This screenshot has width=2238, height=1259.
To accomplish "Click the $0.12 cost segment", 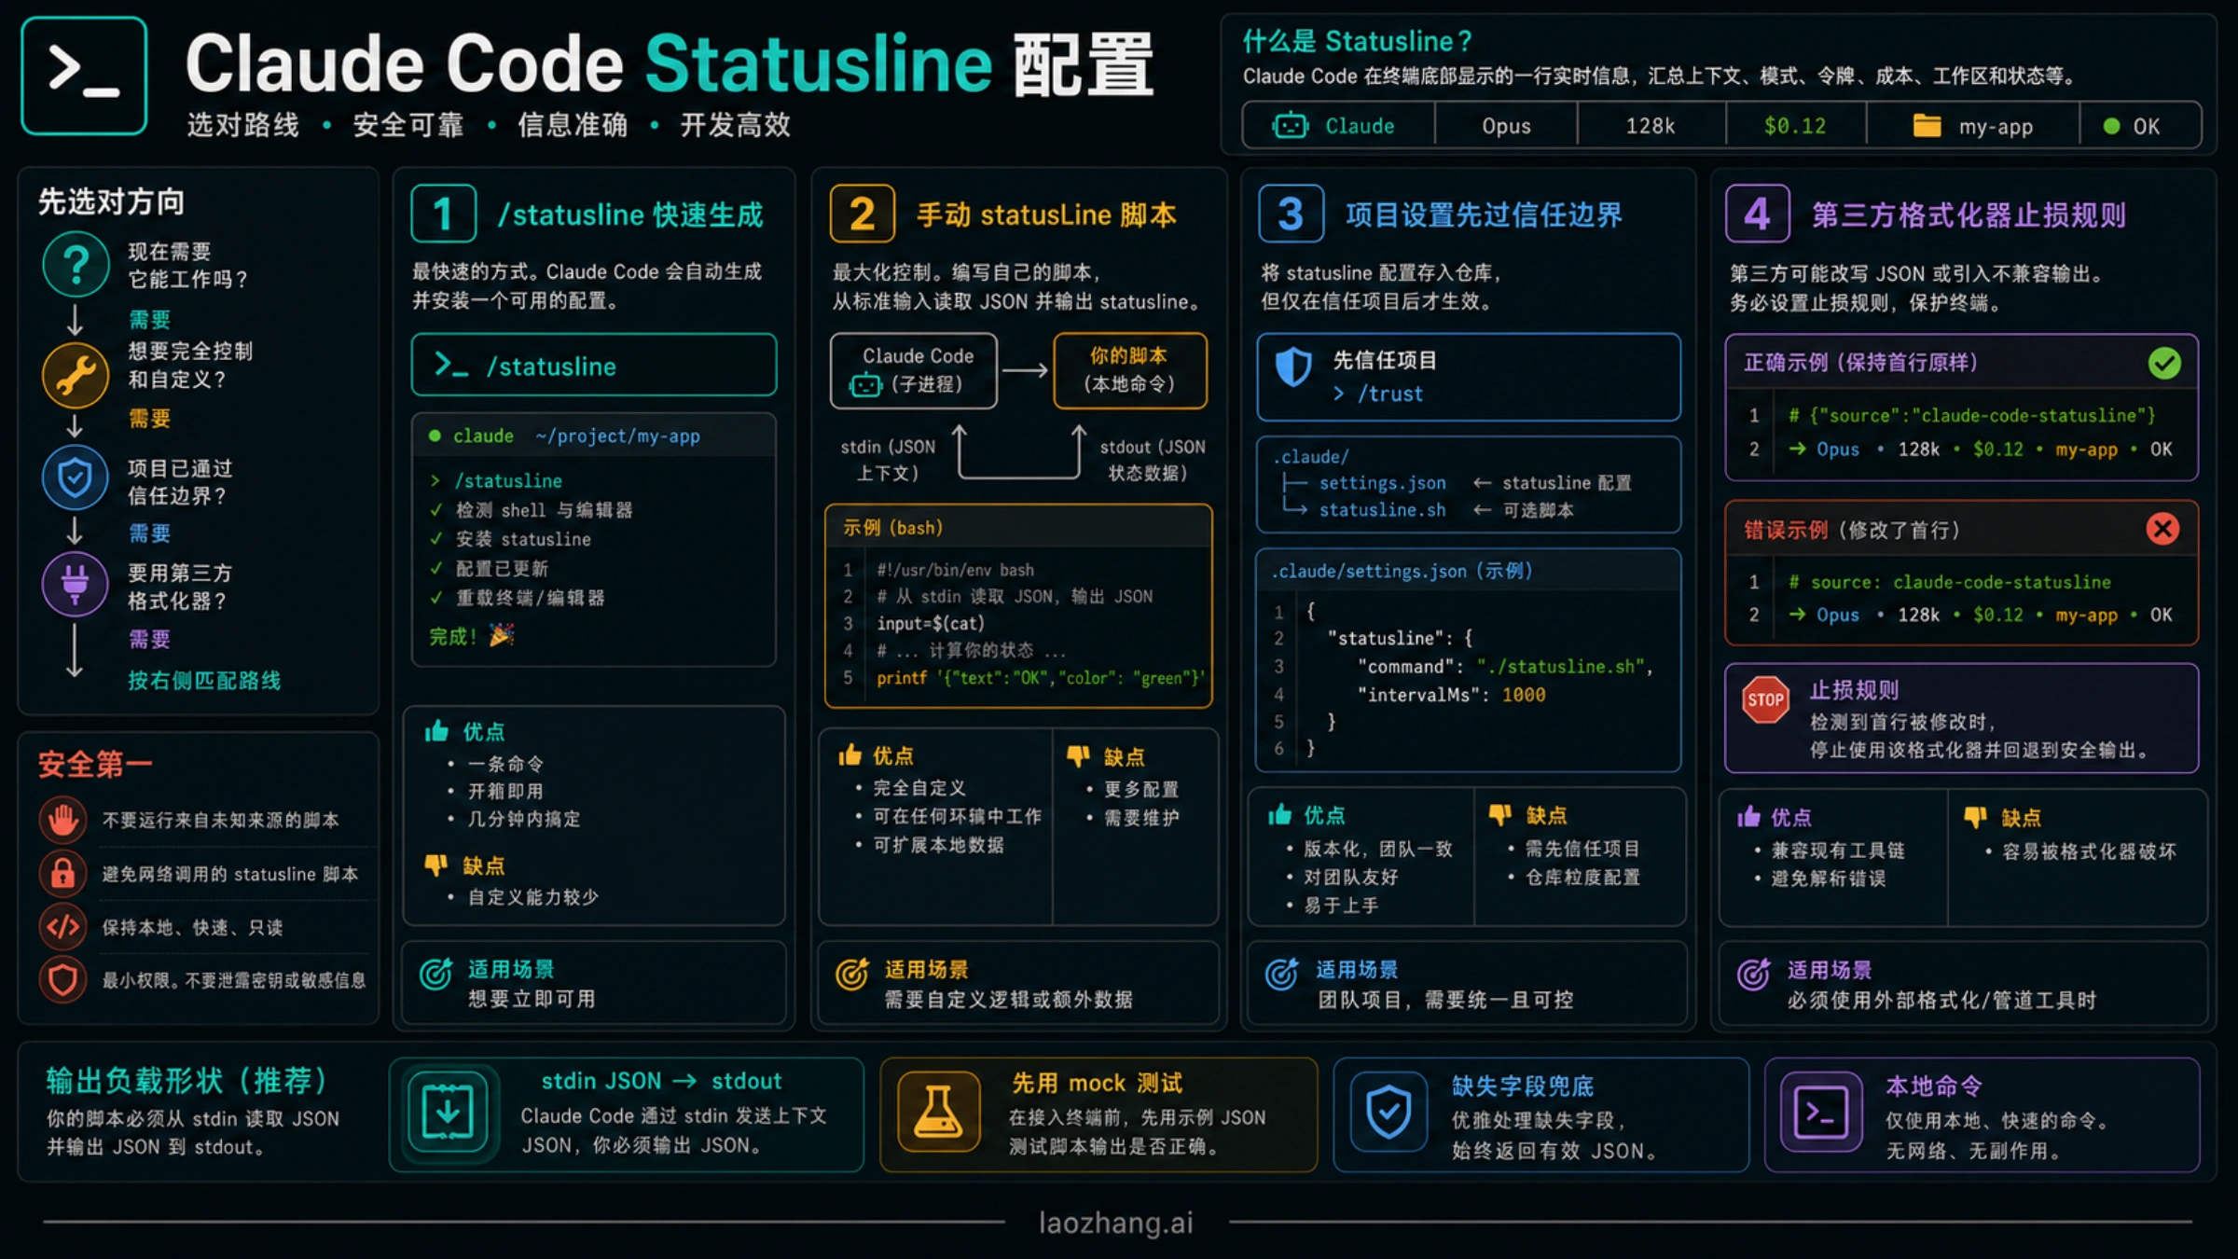I will 1795,126.
